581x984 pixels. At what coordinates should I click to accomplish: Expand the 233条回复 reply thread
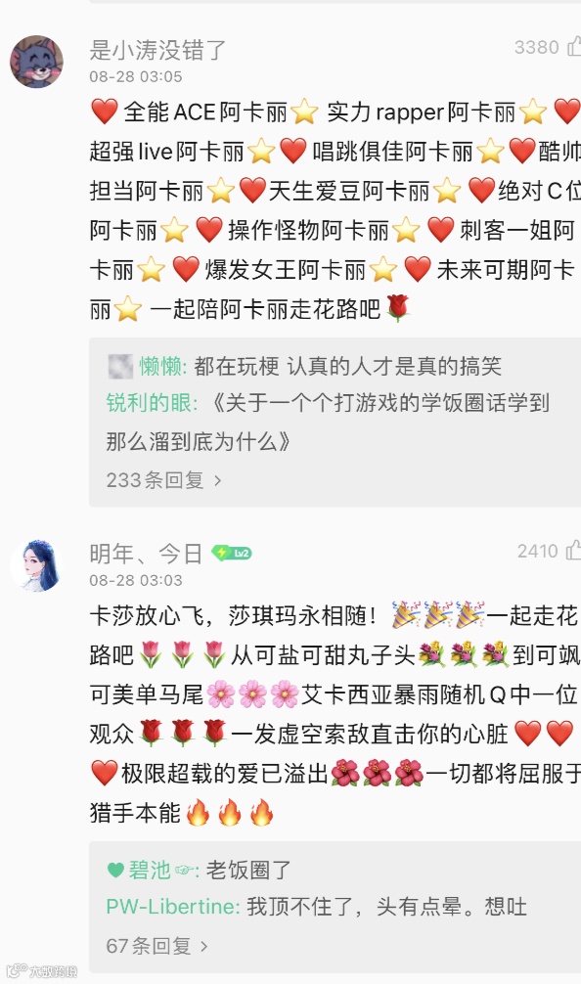click(x=163, y=480)
